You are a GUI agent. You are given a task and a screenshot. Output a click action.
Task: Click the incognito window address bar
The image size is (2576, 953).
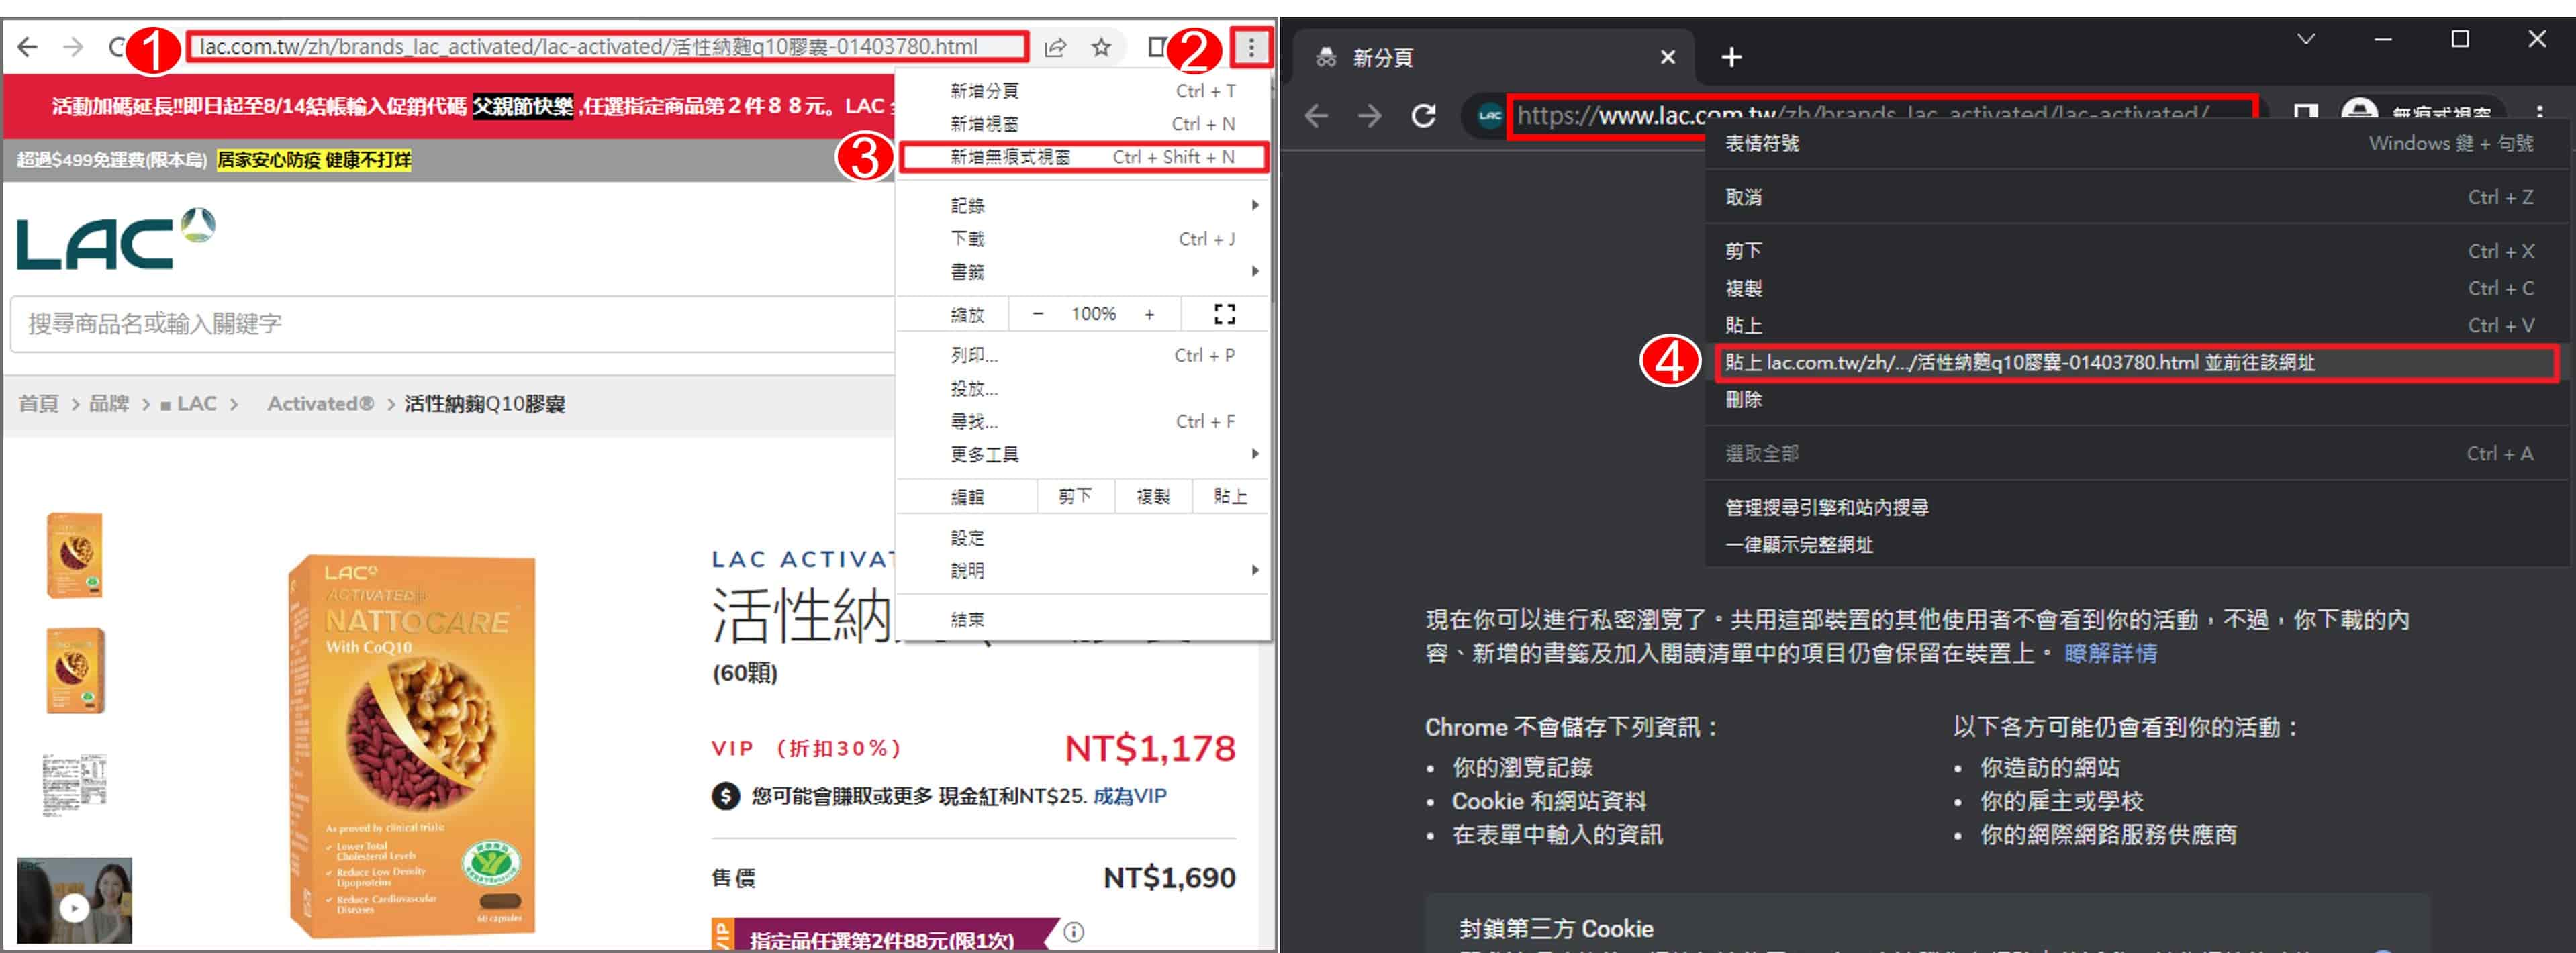[x=1883, y=115]
